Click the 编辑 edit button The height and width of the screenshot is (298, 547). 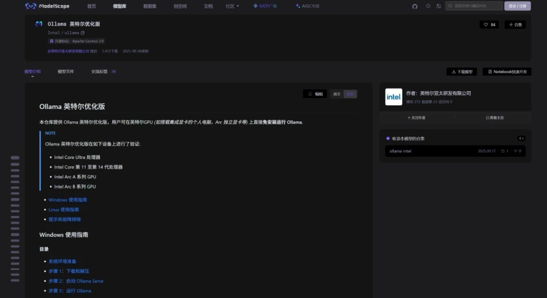pos(315,94)
